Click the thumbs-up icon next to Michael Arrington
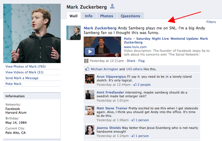 (87, 69)
